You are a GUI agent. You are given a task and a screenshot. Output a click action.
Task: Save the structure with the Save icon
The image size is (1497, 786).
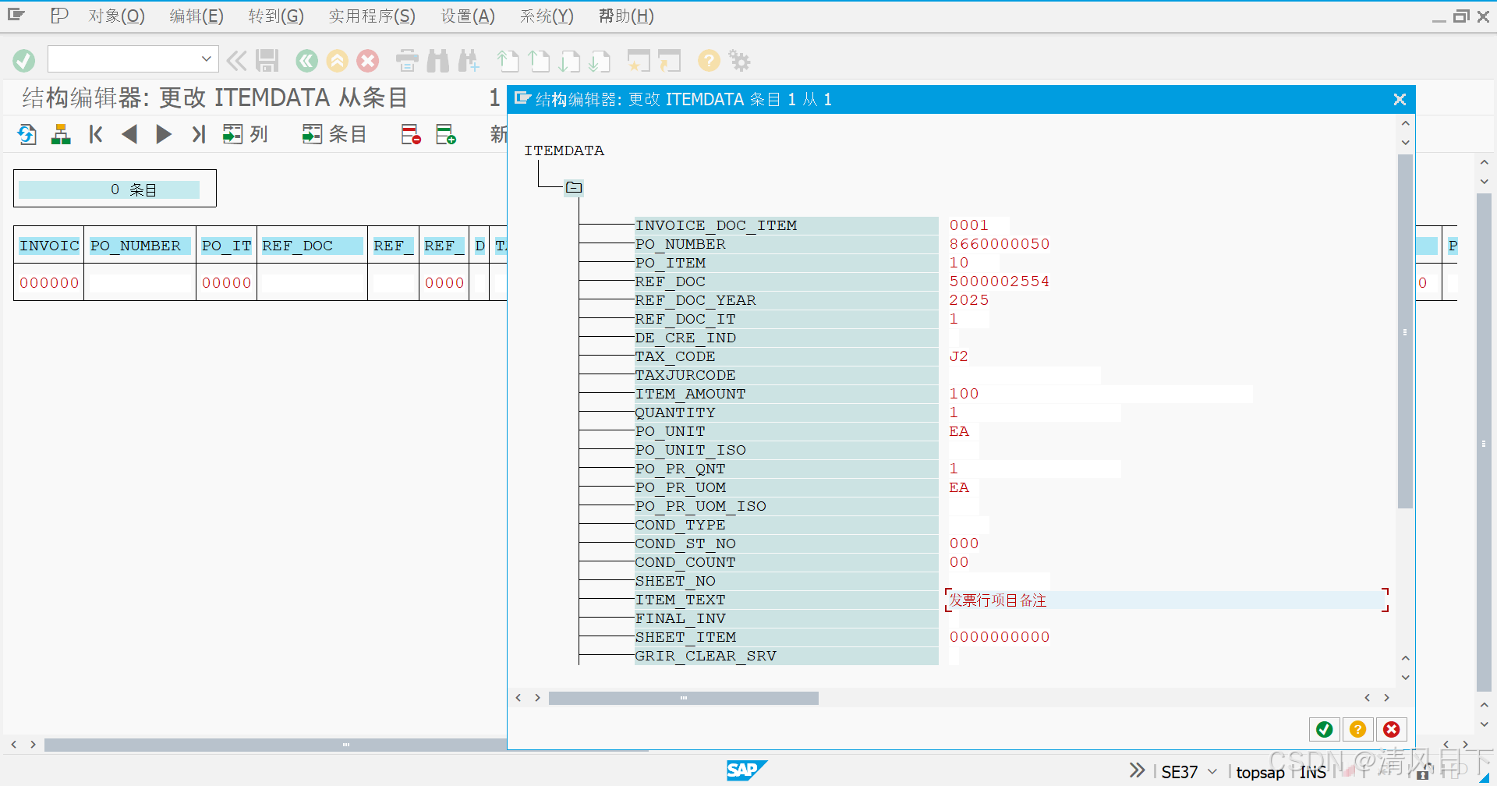(x=267, y=61)
